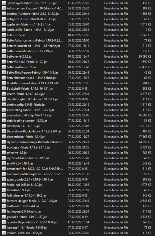The width and height of the screenshot is (155, 236).
Task: Click the 3 876 КБ size cell
Action: click(x=146, y=94)
